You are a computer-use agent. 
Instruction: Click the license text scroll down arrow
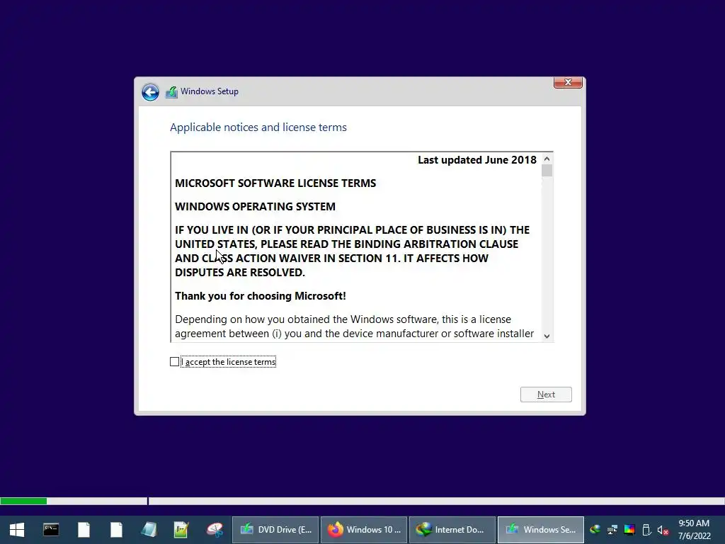(547, 336)
